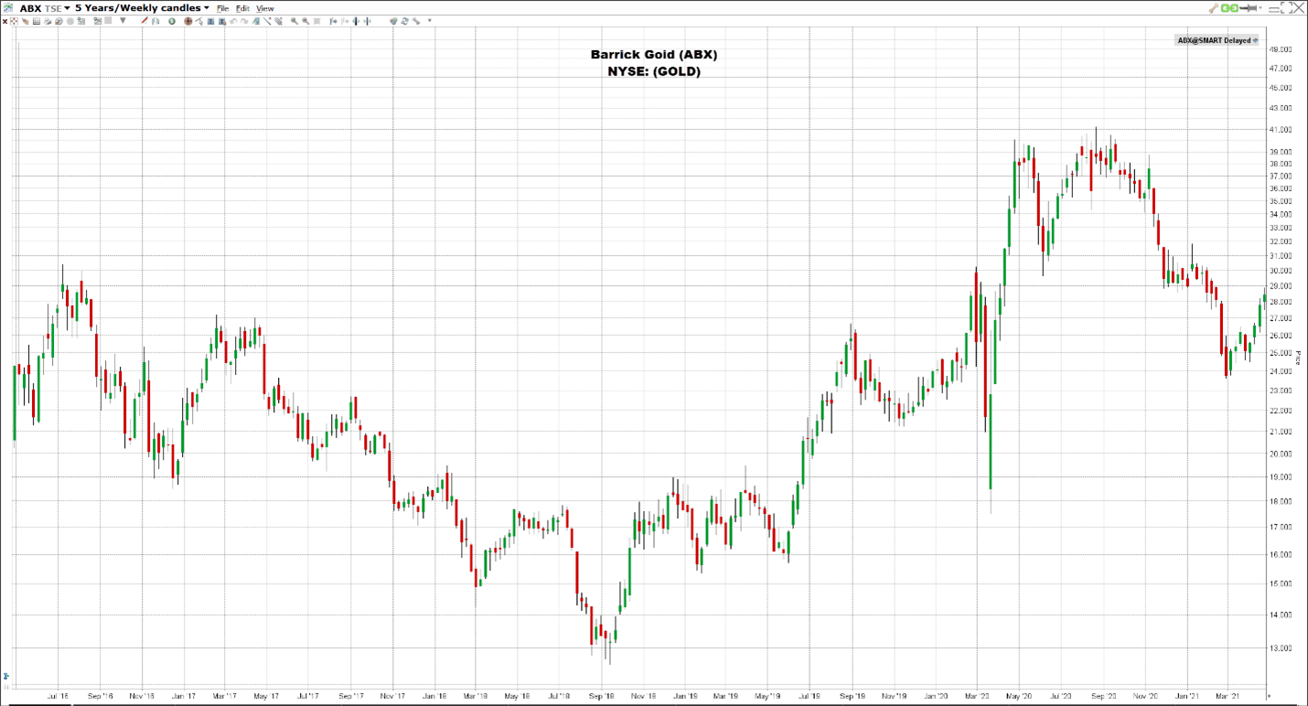The width and height of the screenshot is (1308, 706).
Task: Open the File menu
Action: coord(222,8)
